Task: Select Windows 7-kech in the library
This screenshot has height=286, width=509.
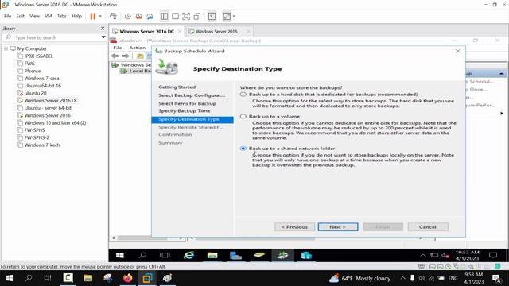Action: 42,145
